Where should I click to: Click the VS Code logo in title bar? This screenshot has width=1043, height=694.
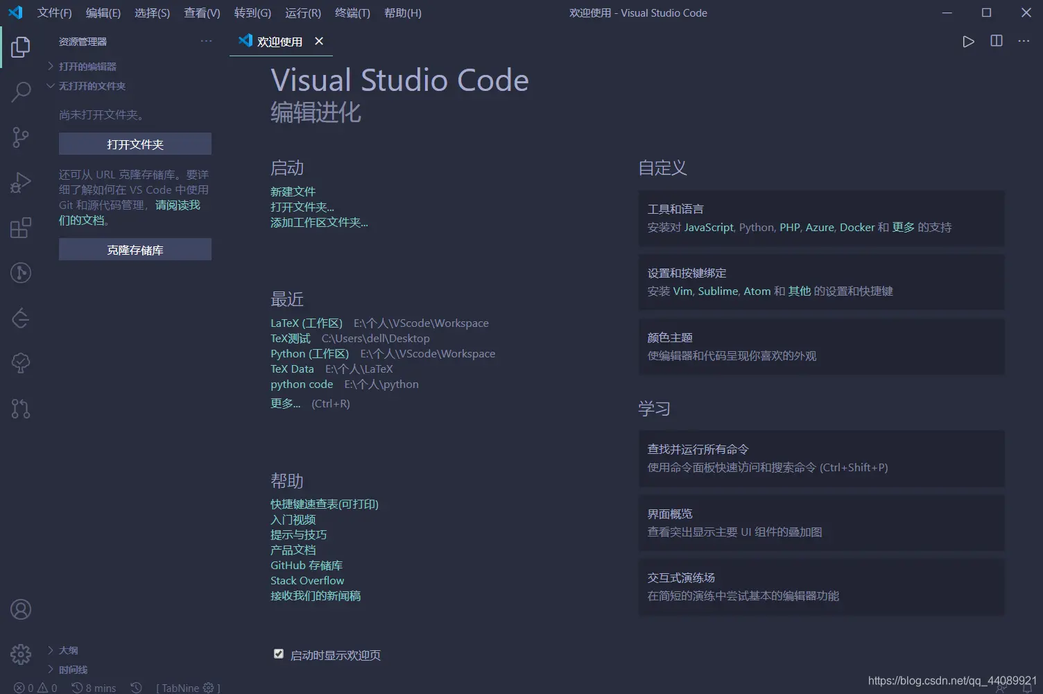pyautogui.click(x=15, y=12)
